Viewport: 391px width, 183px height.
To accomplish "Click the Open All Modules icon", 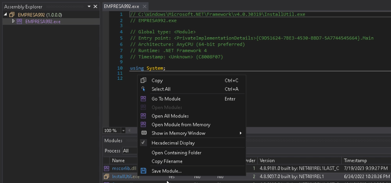I will click(143, 116).
